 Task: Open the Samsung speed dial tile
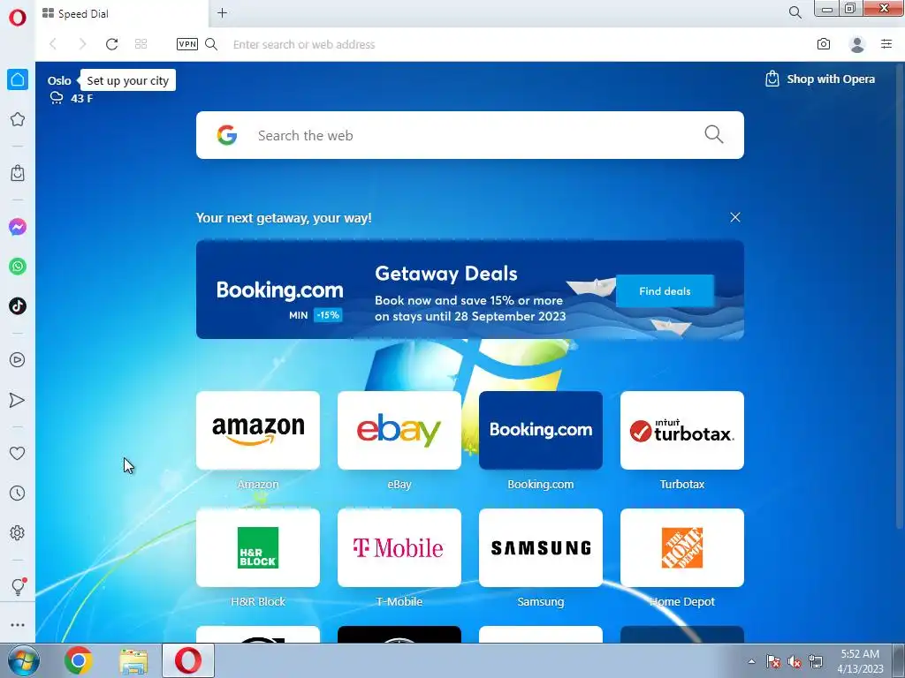[x=541, y=547]
